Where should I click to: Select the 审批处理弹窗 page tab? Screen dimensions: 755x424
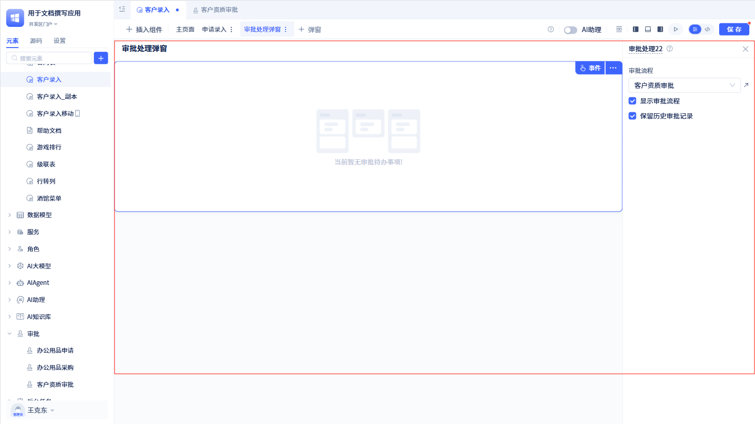pos(262,29)
